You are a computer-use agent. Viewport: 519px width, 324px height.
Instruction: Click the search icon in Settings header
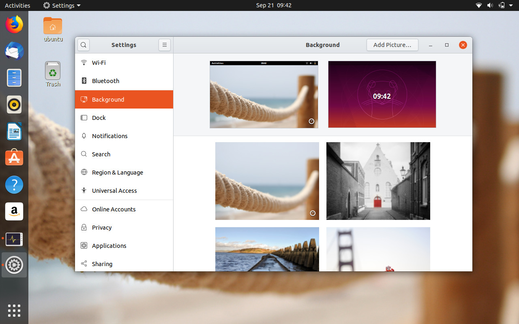[84, 45]
